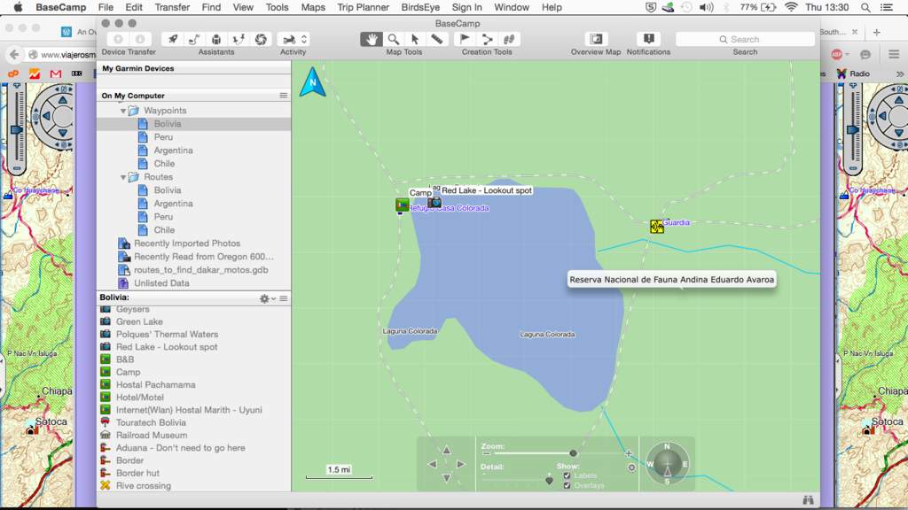This screenshot has height=510, width=908.
Task: Pan the map up with arrow
Action: tap(447, 450)
